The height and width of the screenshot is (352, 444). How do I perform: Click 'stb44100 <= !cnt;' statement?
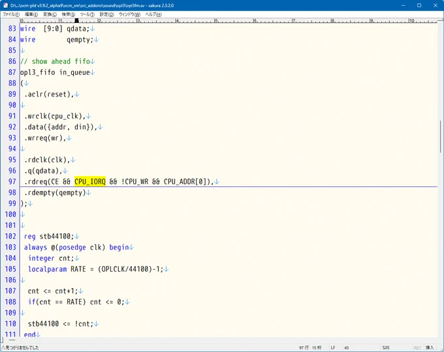tap(61, 324)
